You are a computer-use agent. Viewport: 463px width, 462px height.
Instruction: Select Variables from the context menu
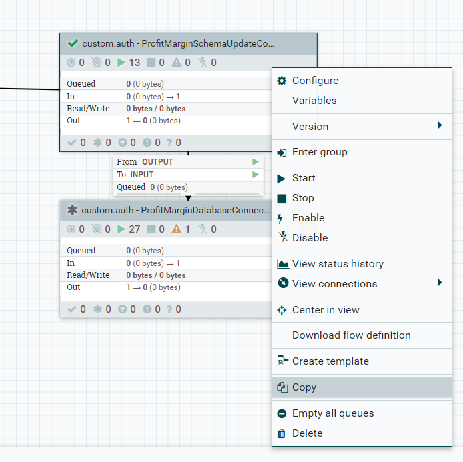click(314, 101)
